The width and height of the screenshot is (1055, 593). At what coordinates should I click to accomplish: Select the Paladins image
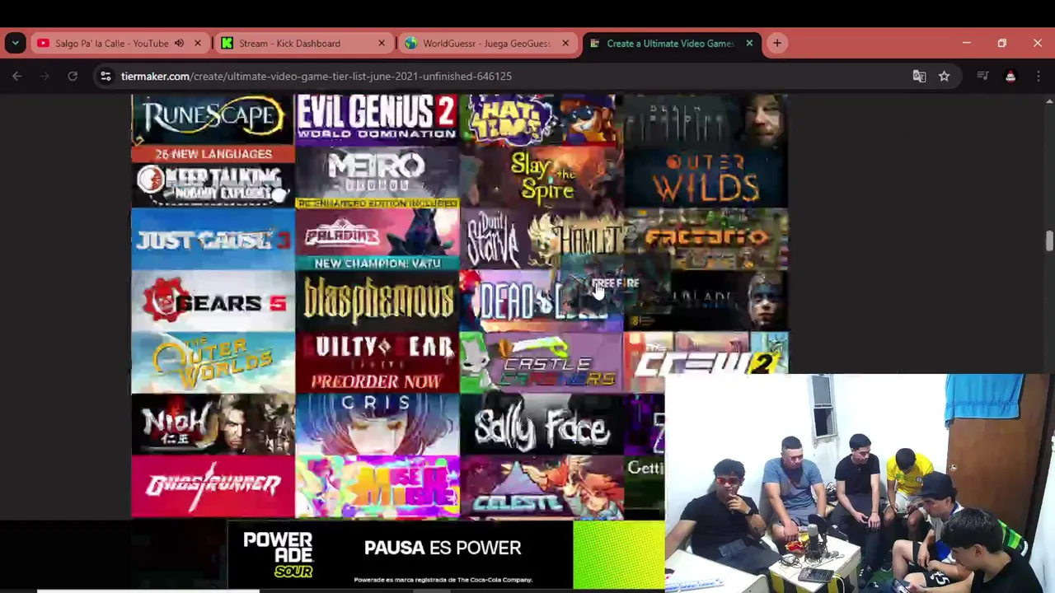tap(377, 239)
